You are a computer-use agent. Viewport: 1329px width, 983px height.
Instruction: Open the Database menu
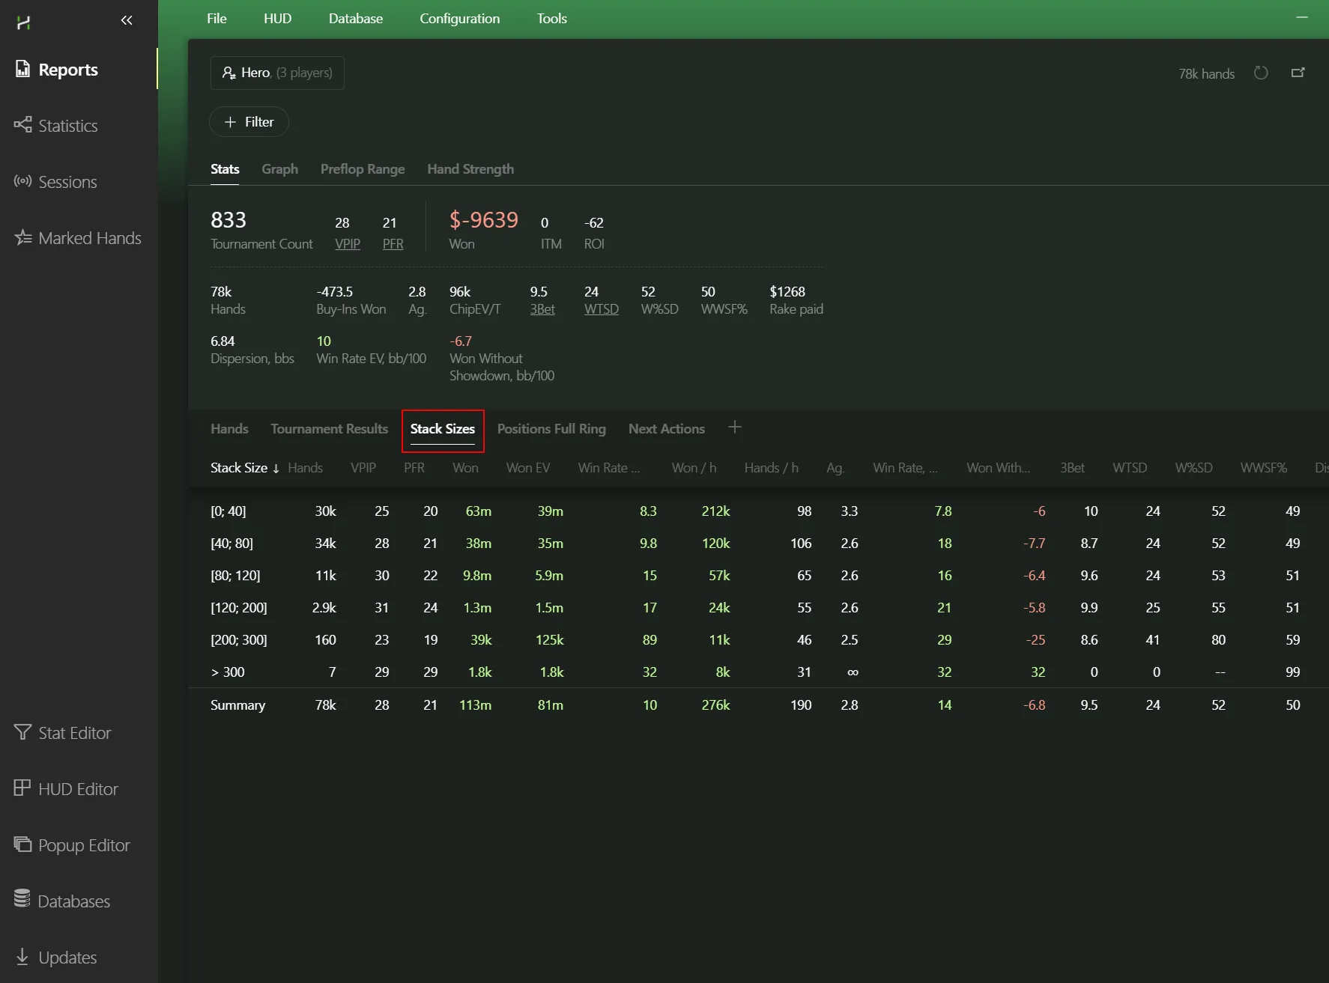pos(355,19)
